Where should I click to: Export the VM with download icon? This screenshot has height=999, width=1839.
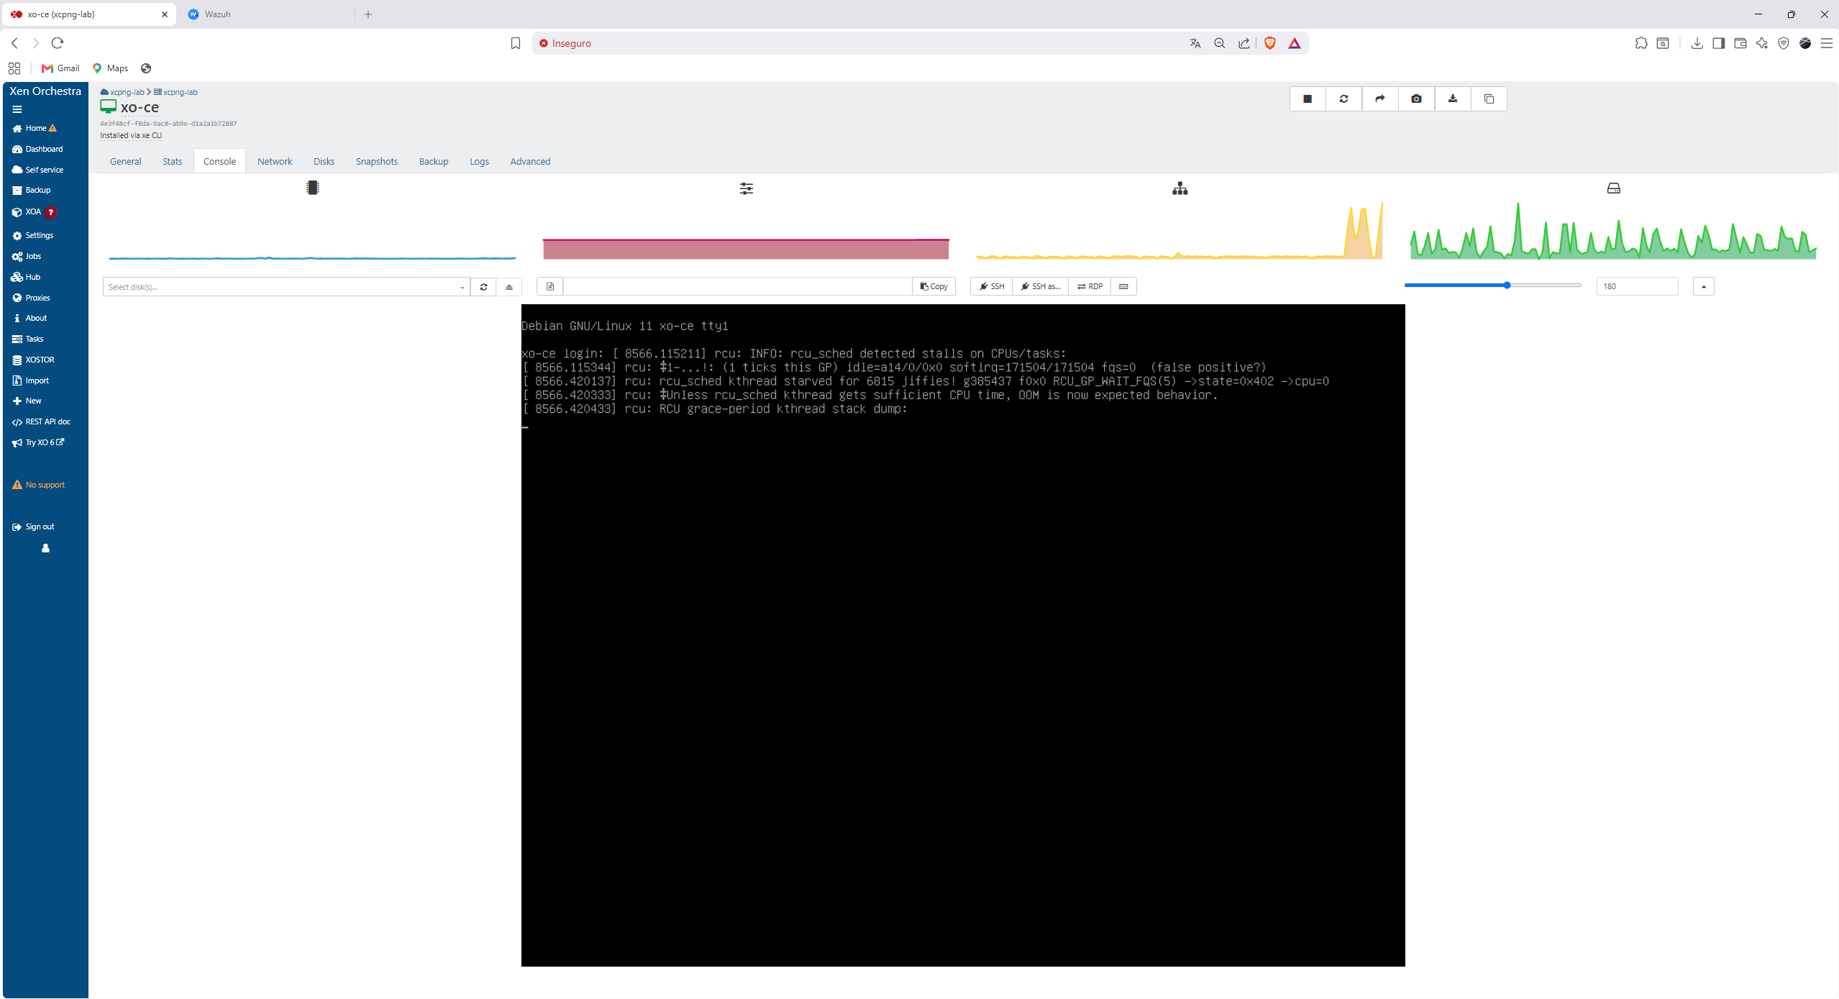click(1452, 99)
